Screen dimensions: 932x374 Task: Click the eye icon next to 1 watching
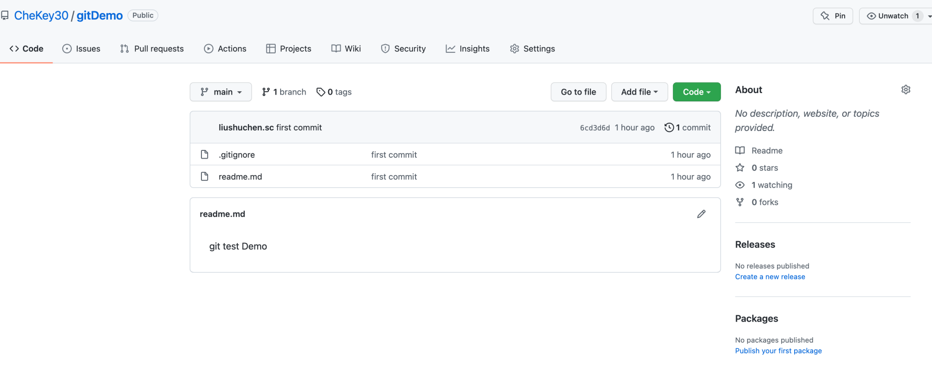click(740, 185)
